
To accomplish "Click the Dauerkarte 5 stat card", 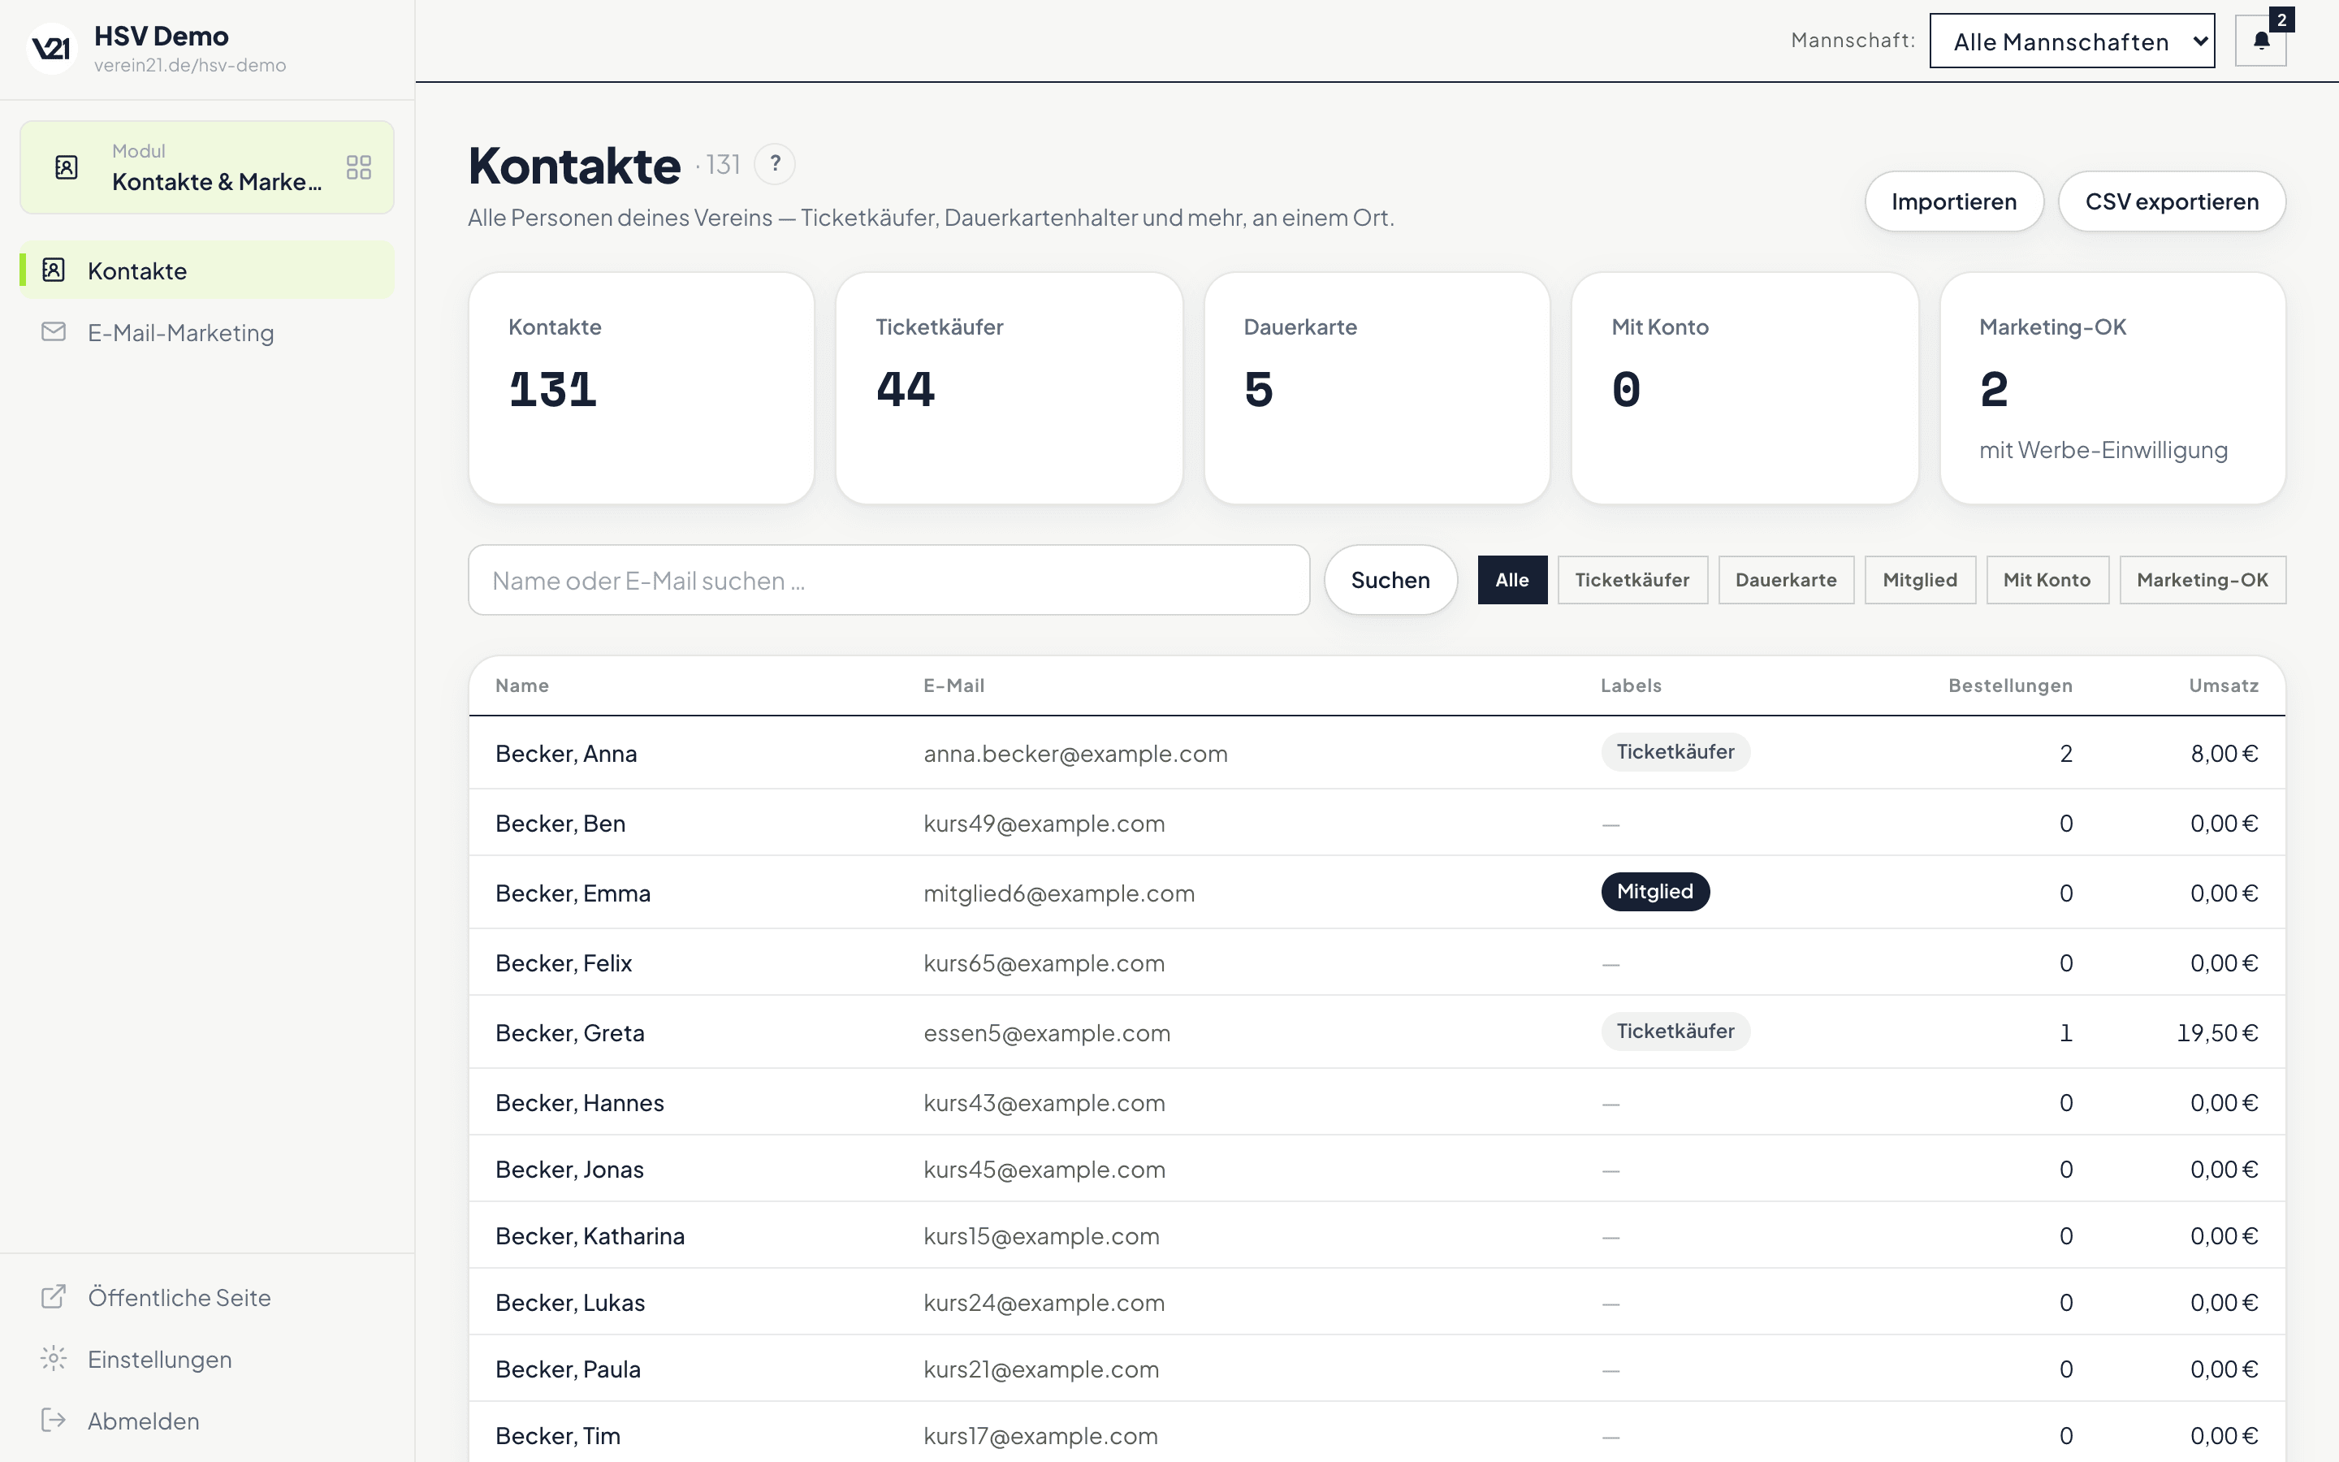I will click(x=1377, y=387).
